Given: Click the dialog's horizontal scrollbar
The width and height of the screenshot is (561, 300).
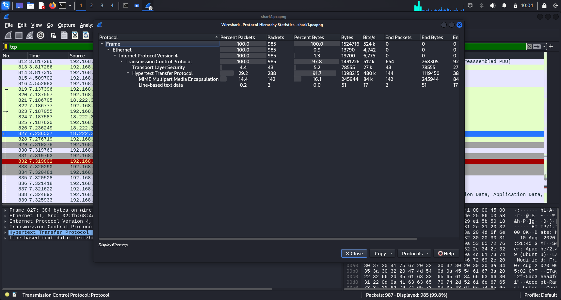Looking at the screenshot, I should (x=258, y=239).
